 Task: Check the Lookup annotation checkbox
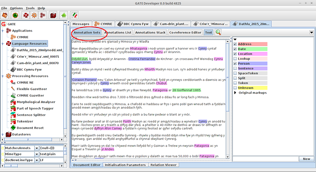tap(235, 59)
